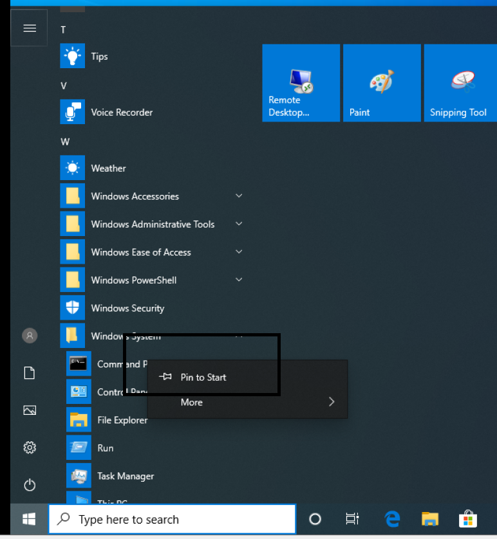Click the 'Task Manager' label
497x539 pixels.
pyautogui.click(x=126, y=476)
